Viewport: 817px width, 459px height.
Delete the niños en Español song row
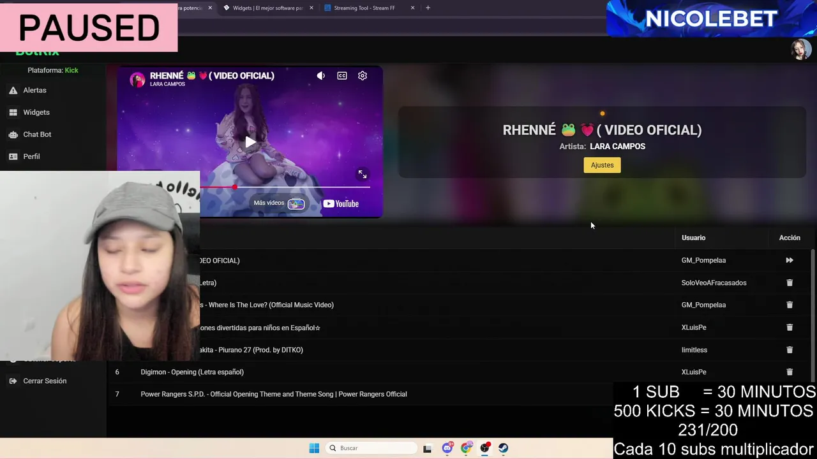790,327
